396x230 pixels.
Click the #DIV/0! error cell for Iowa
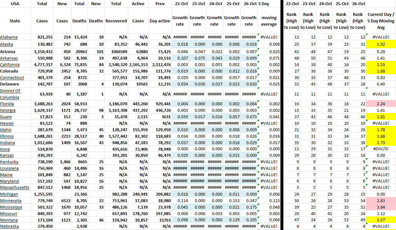pos(381,149)
